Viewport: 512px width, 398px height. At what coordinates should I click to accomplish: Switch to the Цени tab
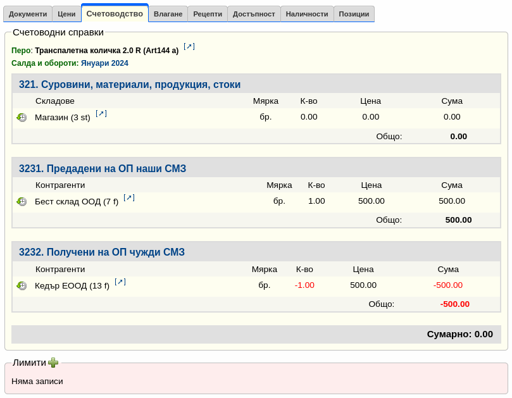[66, 14]
